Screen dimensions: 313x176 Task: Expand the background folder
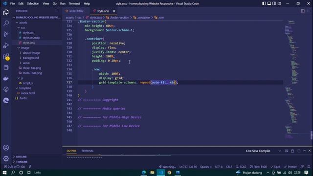[x=31, y=58]
